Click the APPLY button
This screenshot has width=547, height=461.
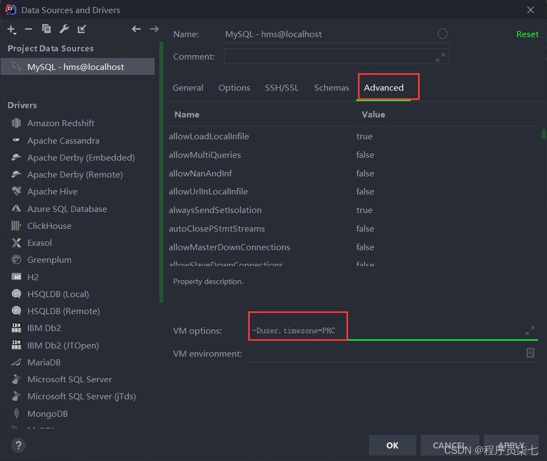[x=511, y=445]
